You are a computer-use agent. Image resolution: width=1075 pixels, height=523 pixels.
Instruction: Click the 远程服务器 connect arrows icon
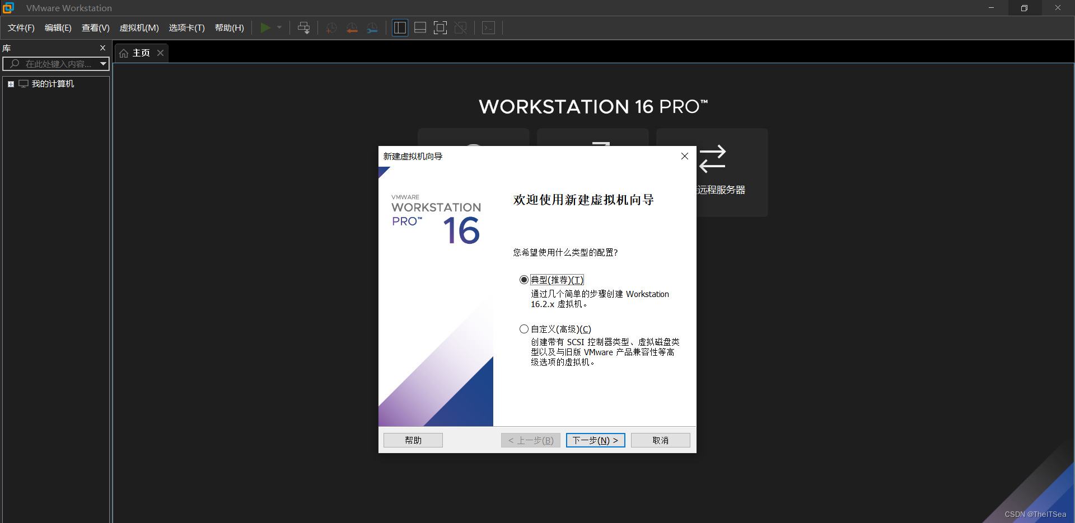[712, 159]
